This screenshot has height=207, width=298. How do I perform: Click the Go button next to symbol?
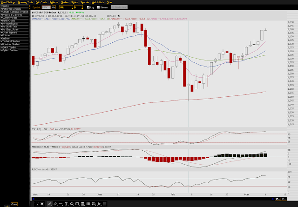coord(54,7)
